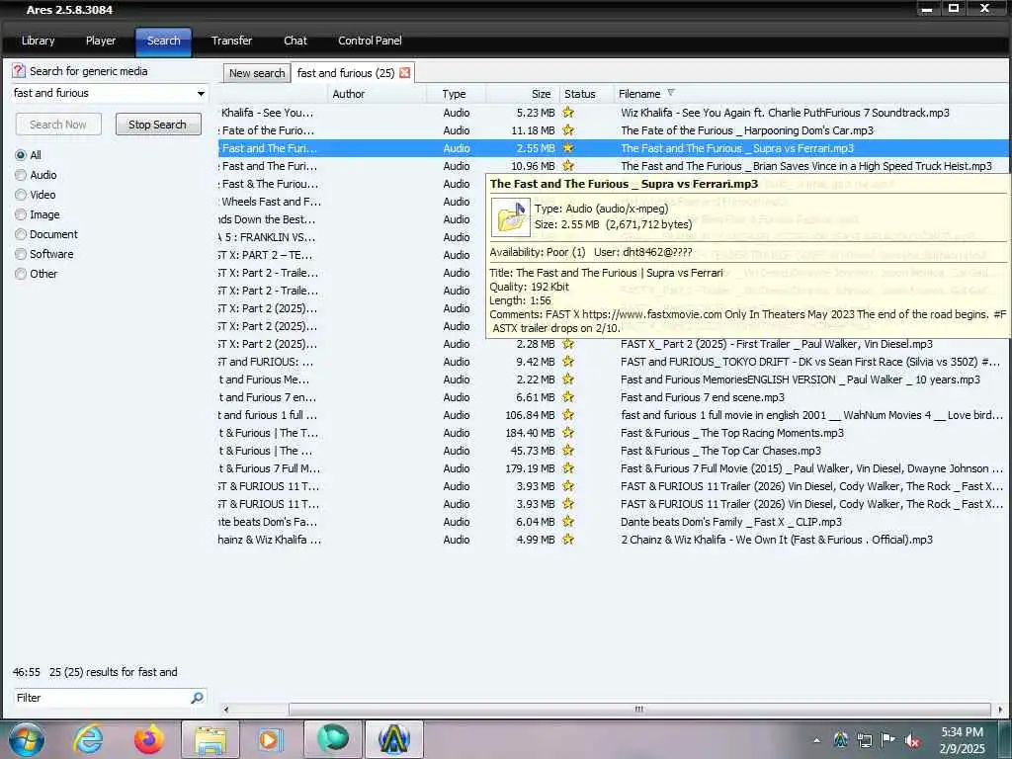Click the star icon for TOKYO DRIFT row
The width and height of the screenshot is (1012, 759).
(568, 362)
